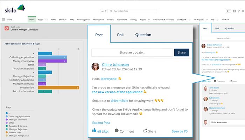Open Time Reports & Absences tab
The height and width of the screenshot is (140, 245).
163,20
